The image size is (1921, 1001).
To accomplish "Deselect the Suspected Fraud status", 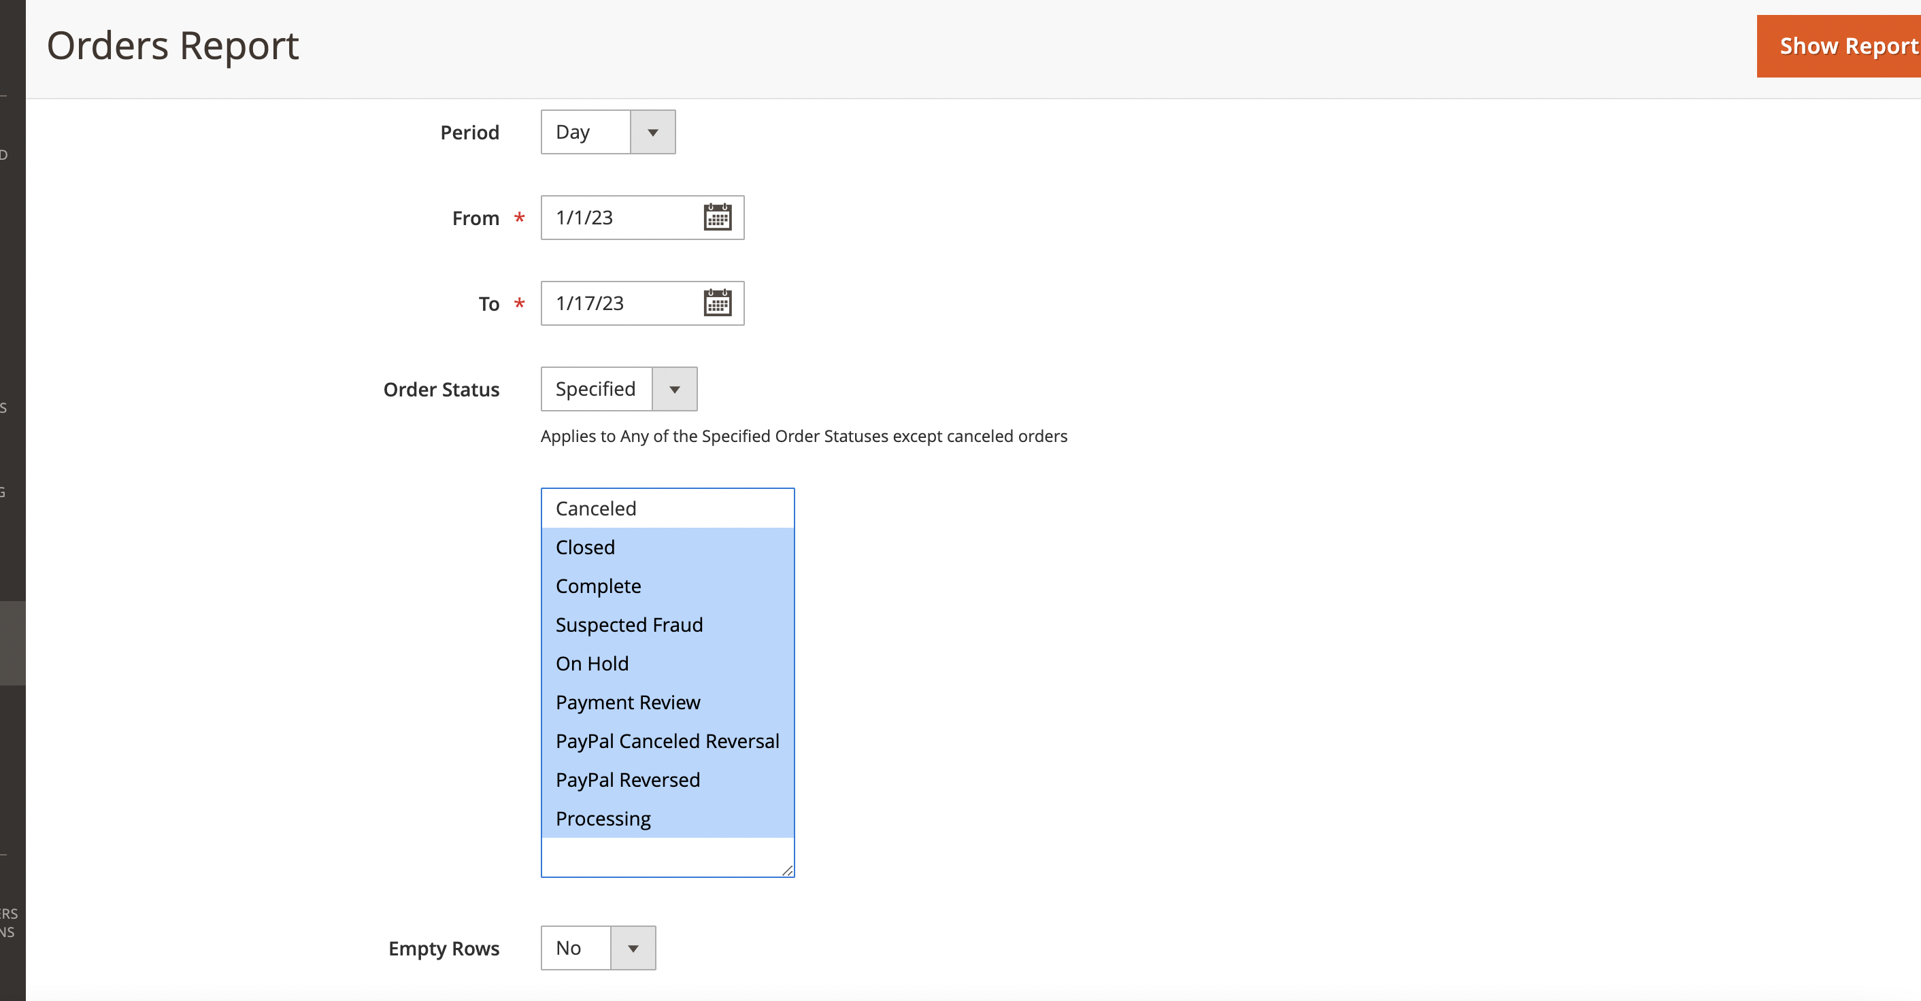I will pos(629,624).
